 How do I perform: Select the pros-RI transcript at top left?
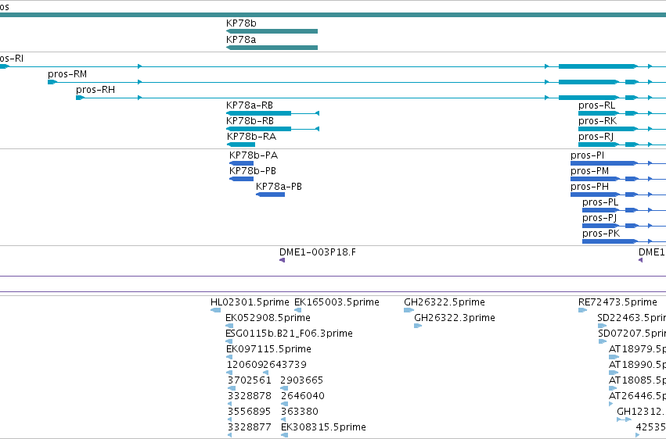click(x=333, y=66)
